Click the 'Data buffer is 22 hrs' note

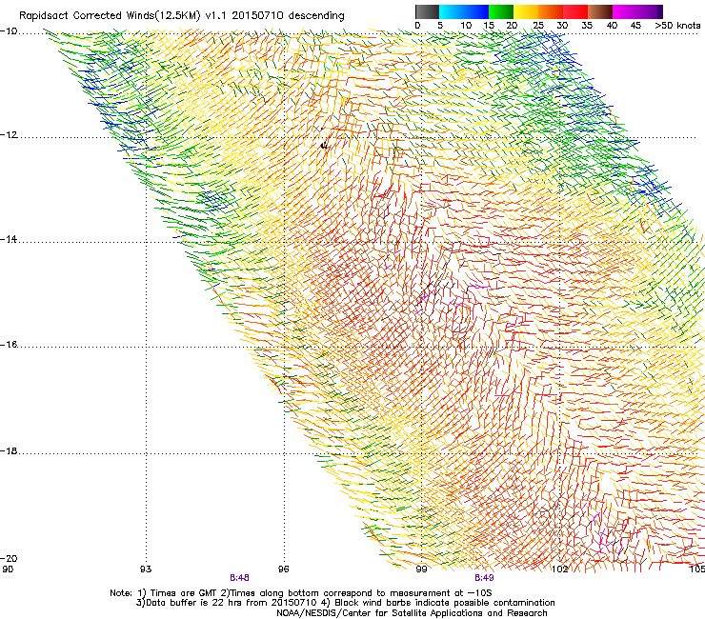click(345, 603)
